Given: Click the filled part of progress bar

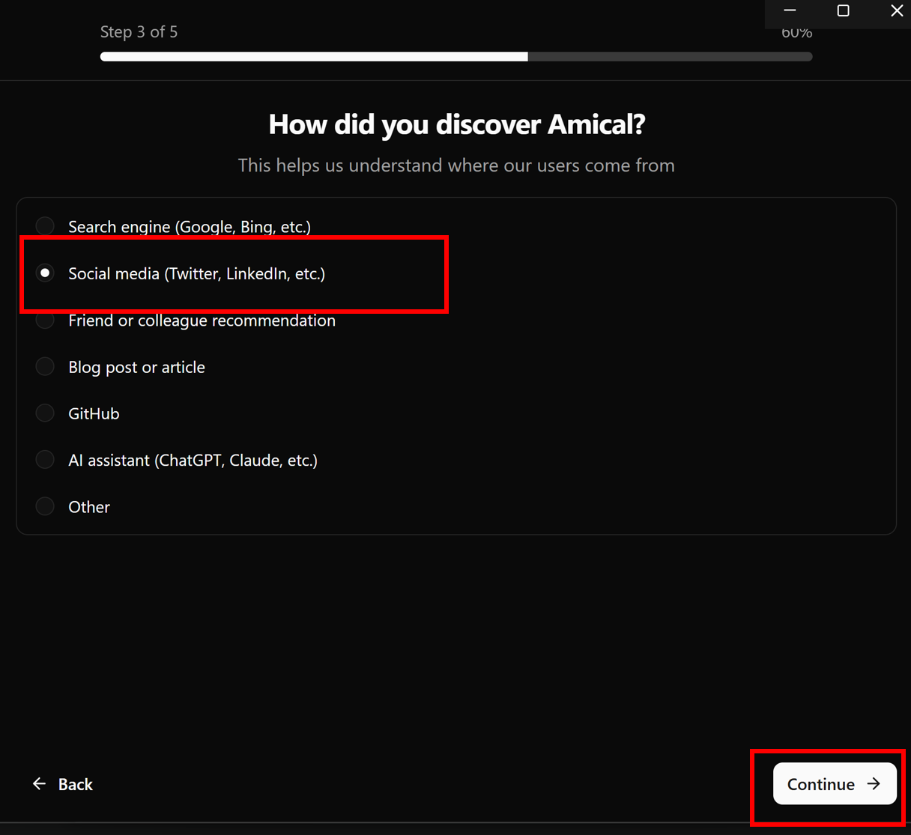Looking at the screenshot, I should (313, 57).
